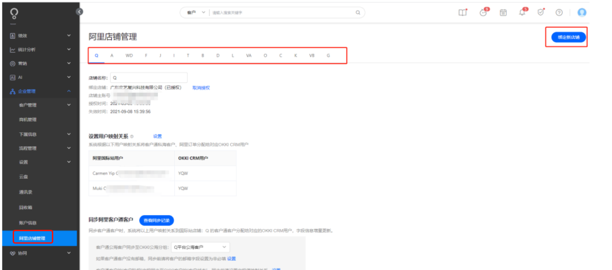Open the notification bell icon

(522, 12)
